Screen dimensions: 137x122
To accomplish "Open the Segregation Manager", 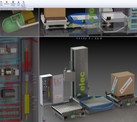I will pyautogui.click(x=13, y=3).
